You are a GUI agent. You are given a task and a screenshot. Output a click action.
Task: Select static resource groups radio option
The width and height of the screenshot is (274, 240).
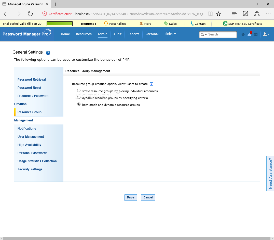[x=79, y=91]
